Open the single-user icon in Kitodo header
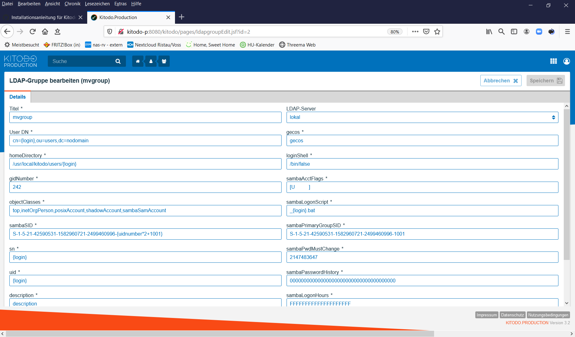Viewport: 575px width, 337px height. click(151, 61)
